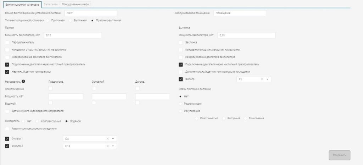The image size is (363, 165).
Task: Expand the Фильтр 2 dropdown arrow
Action: click(113, 146)
